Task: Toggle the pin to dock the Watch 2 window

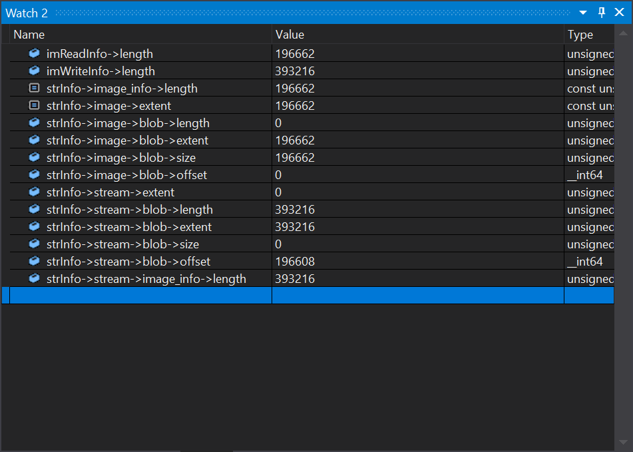Action: coord(601,13)
